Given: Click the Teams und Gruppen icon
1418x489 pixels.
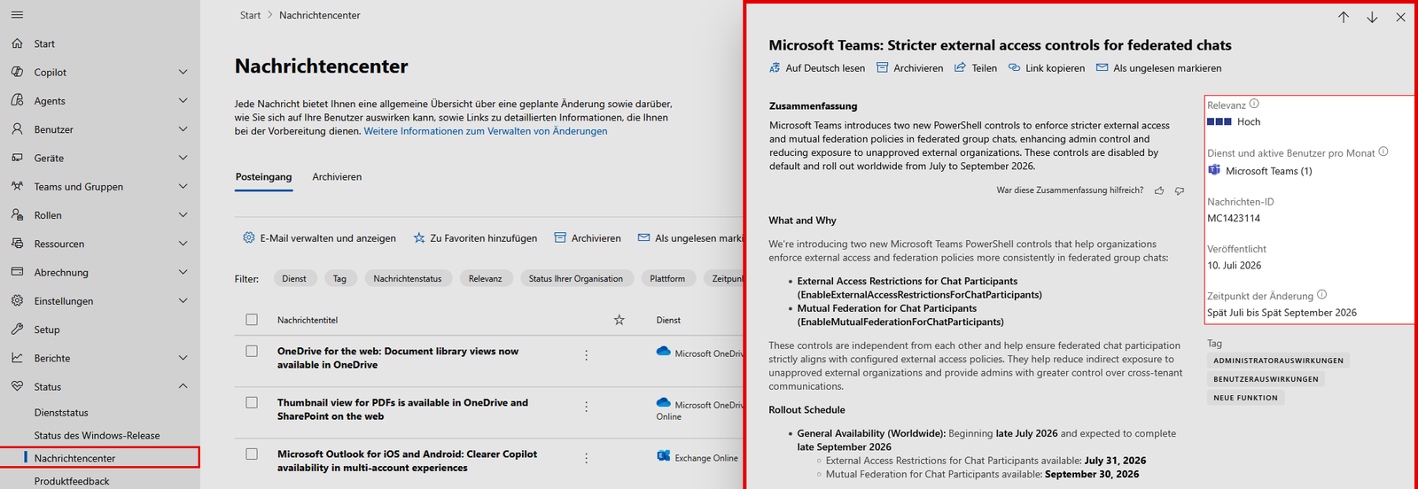Looking at the screenshot, I should [x=17, y=186].
